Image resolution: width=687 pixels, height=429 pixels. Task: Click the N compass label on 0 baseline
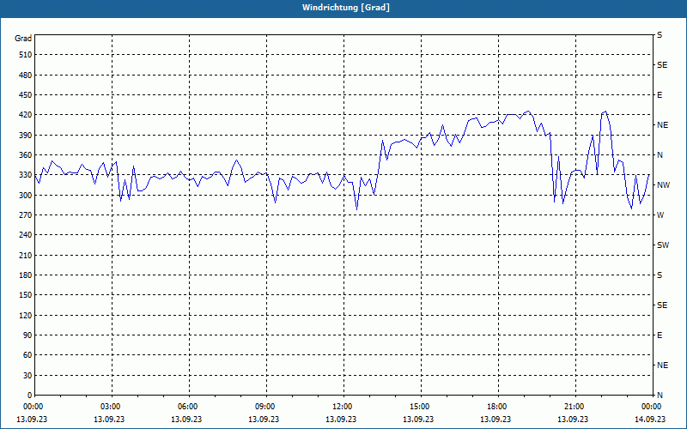point(660,396)
